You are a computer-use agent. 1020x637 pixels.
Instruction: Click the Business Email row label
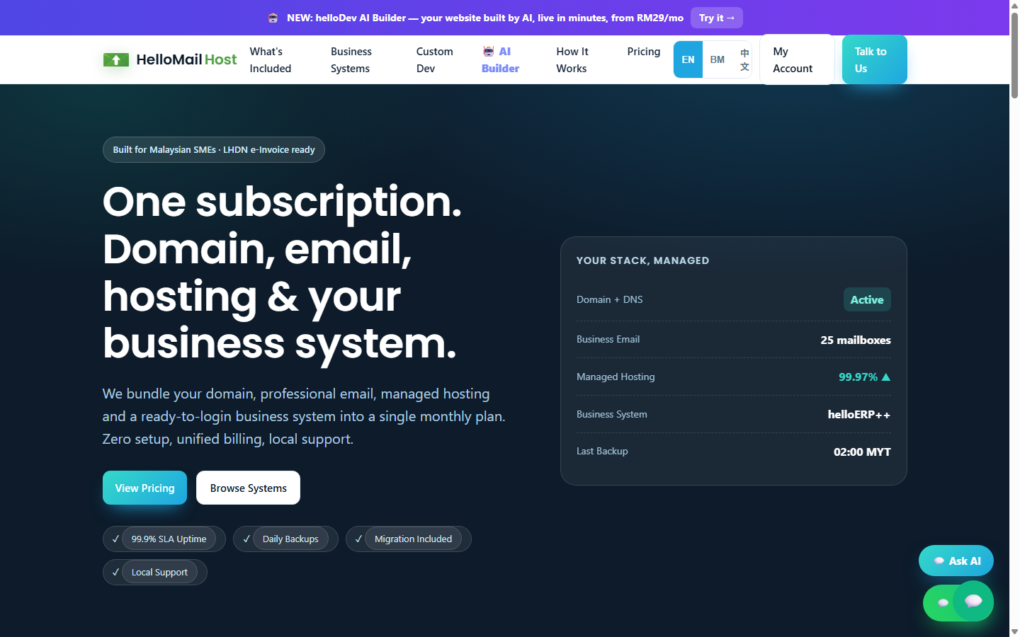[608, 339]
